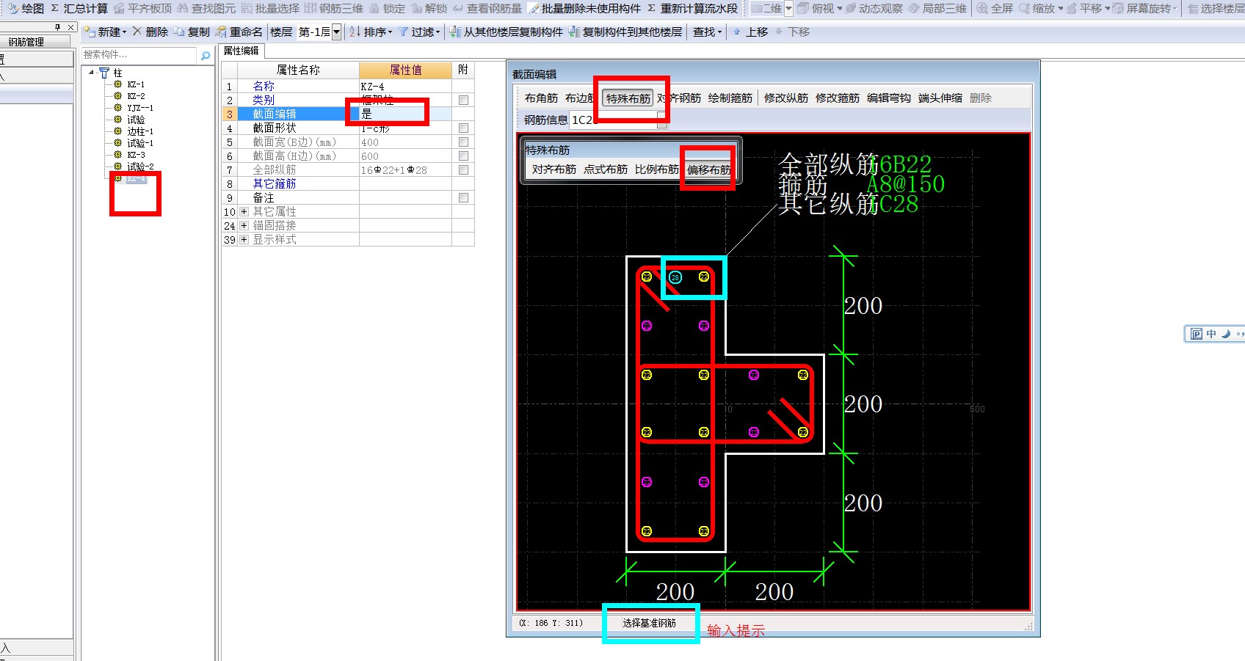This screenshot has height=661, width=1245.
Task: Click 选择楼层 select floor
Action: point(1215,9)
